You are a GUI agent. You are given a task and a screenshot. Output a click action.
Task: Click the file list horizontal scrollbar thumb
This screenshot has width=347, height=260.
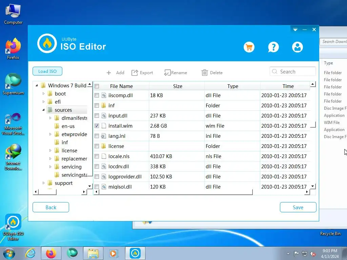pyautogui.click(x=176, y=192)
